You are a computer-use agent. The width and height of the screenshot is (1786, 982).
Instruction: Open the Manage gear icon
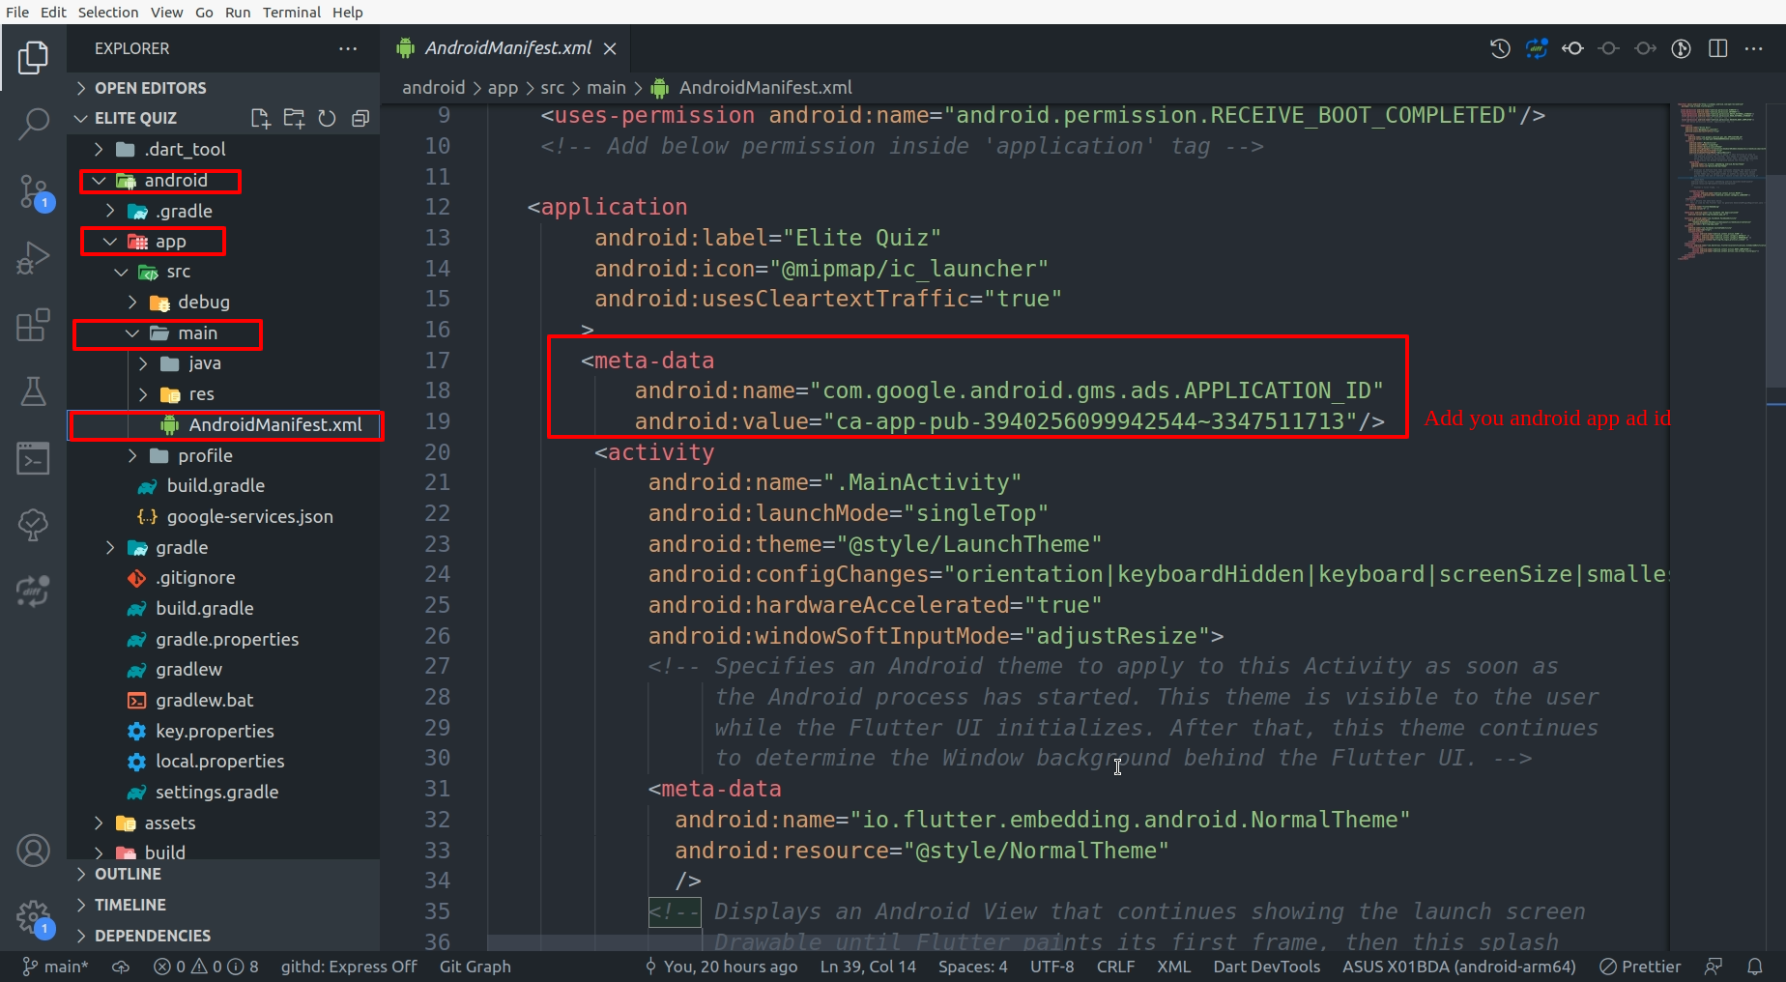click(x=33, y=915)
